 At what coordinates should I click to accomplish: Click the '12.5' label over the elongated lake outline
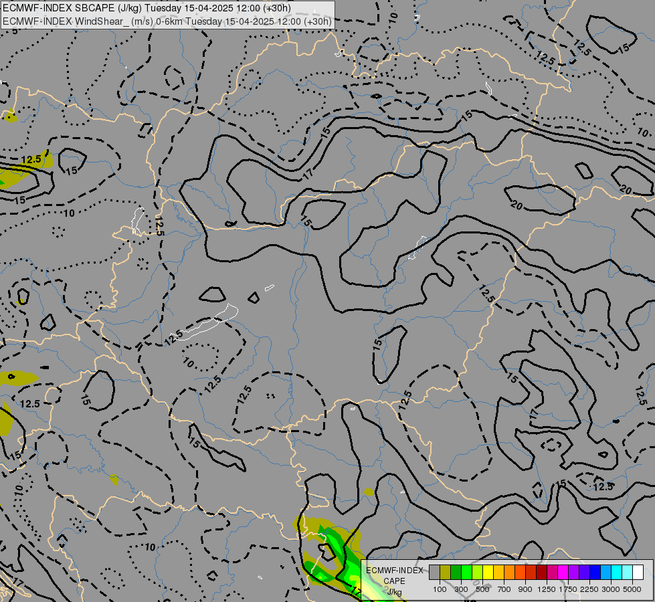173,338
